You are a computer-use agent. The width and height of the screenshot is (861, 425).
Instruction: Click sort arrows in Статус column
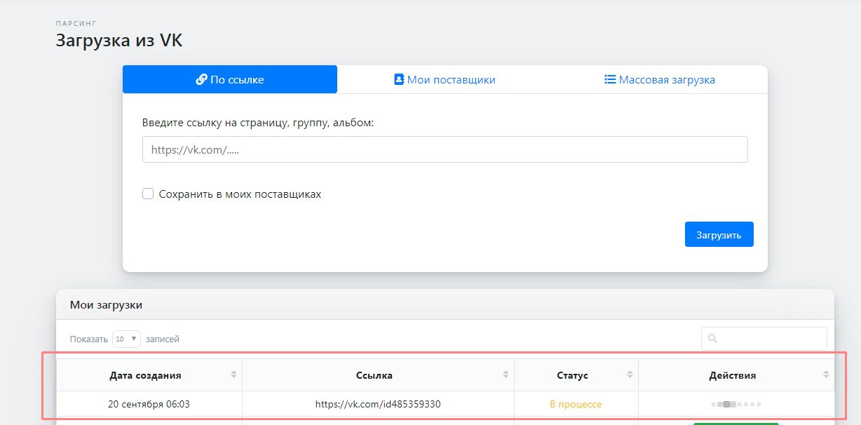630,375
